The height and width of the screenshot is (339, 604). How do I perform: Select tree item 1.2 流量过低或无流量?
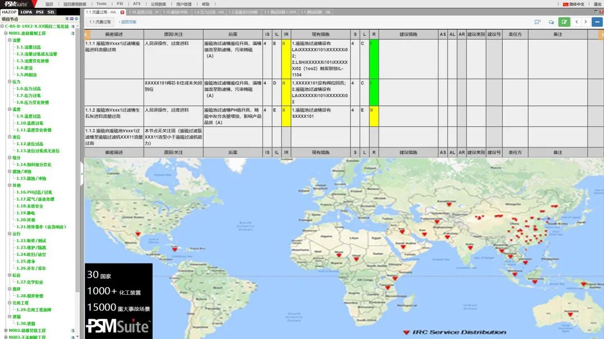tap(36, 54)
